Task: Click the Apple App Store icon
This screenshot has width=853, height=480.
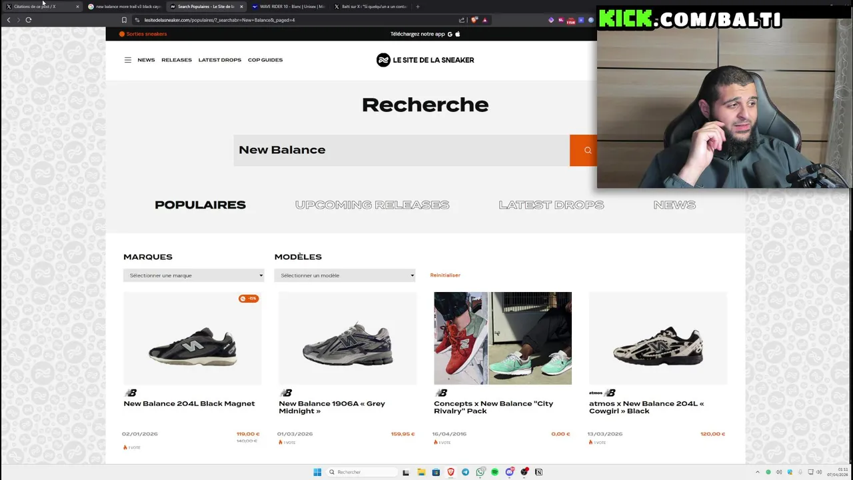Action: (457, 34)
